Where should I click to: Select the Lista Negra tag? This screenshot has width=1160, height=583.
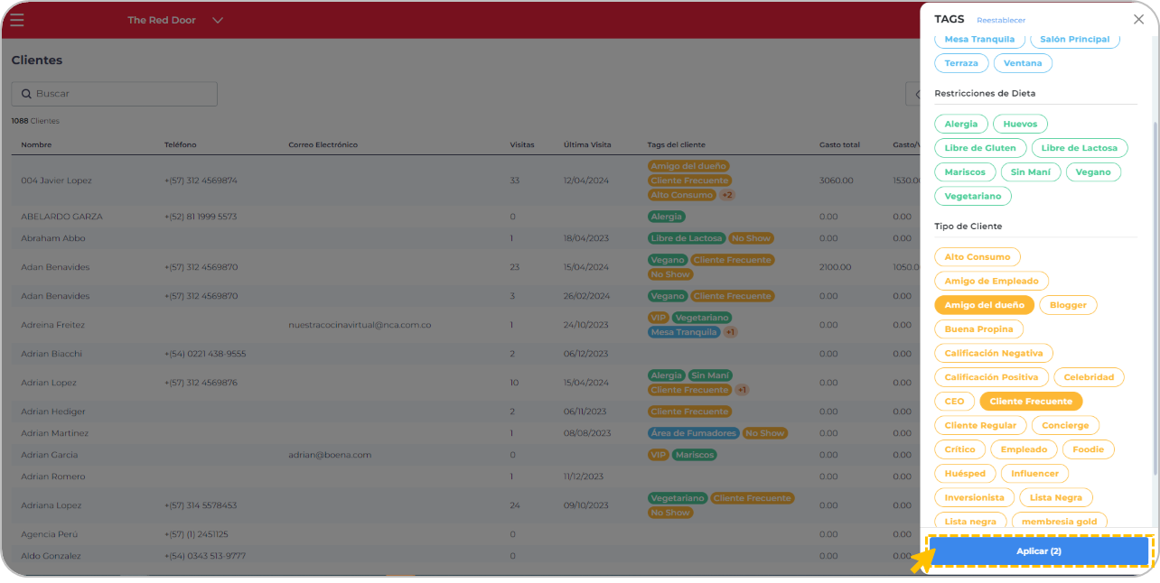click(1056, 497)
